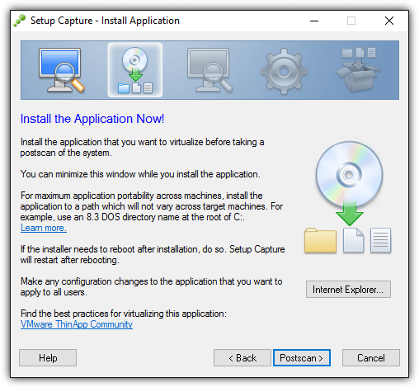Close the Setup Capture window

click(389, 21)
